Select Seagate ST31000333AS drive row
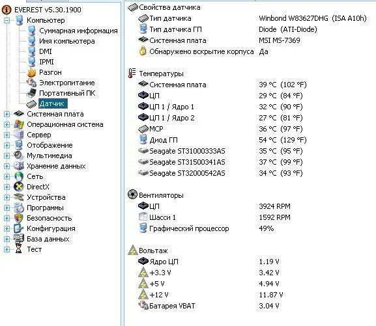The height and width of the screenshot is (326, 376). pos(187,151)
